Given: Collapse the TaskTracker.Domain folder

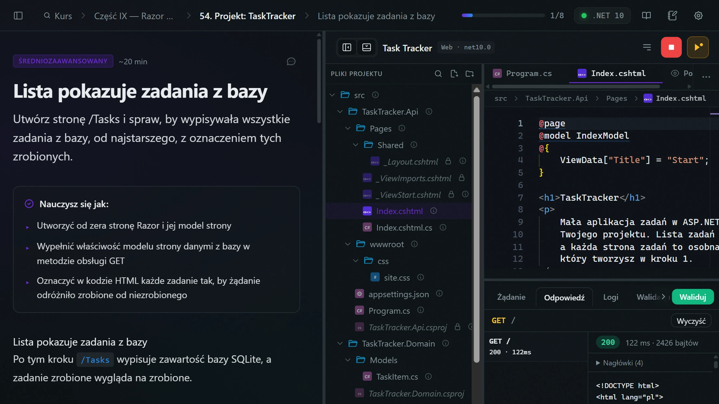Looking at the screenshot, I should [x=340, y=343].
